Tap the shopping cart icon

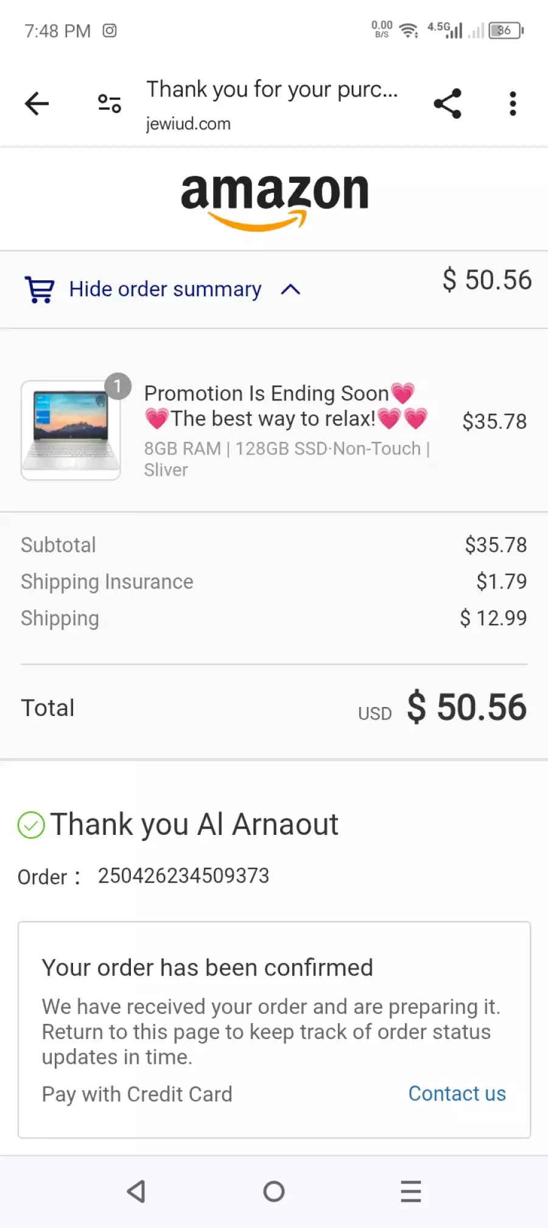tap(40, 289)
